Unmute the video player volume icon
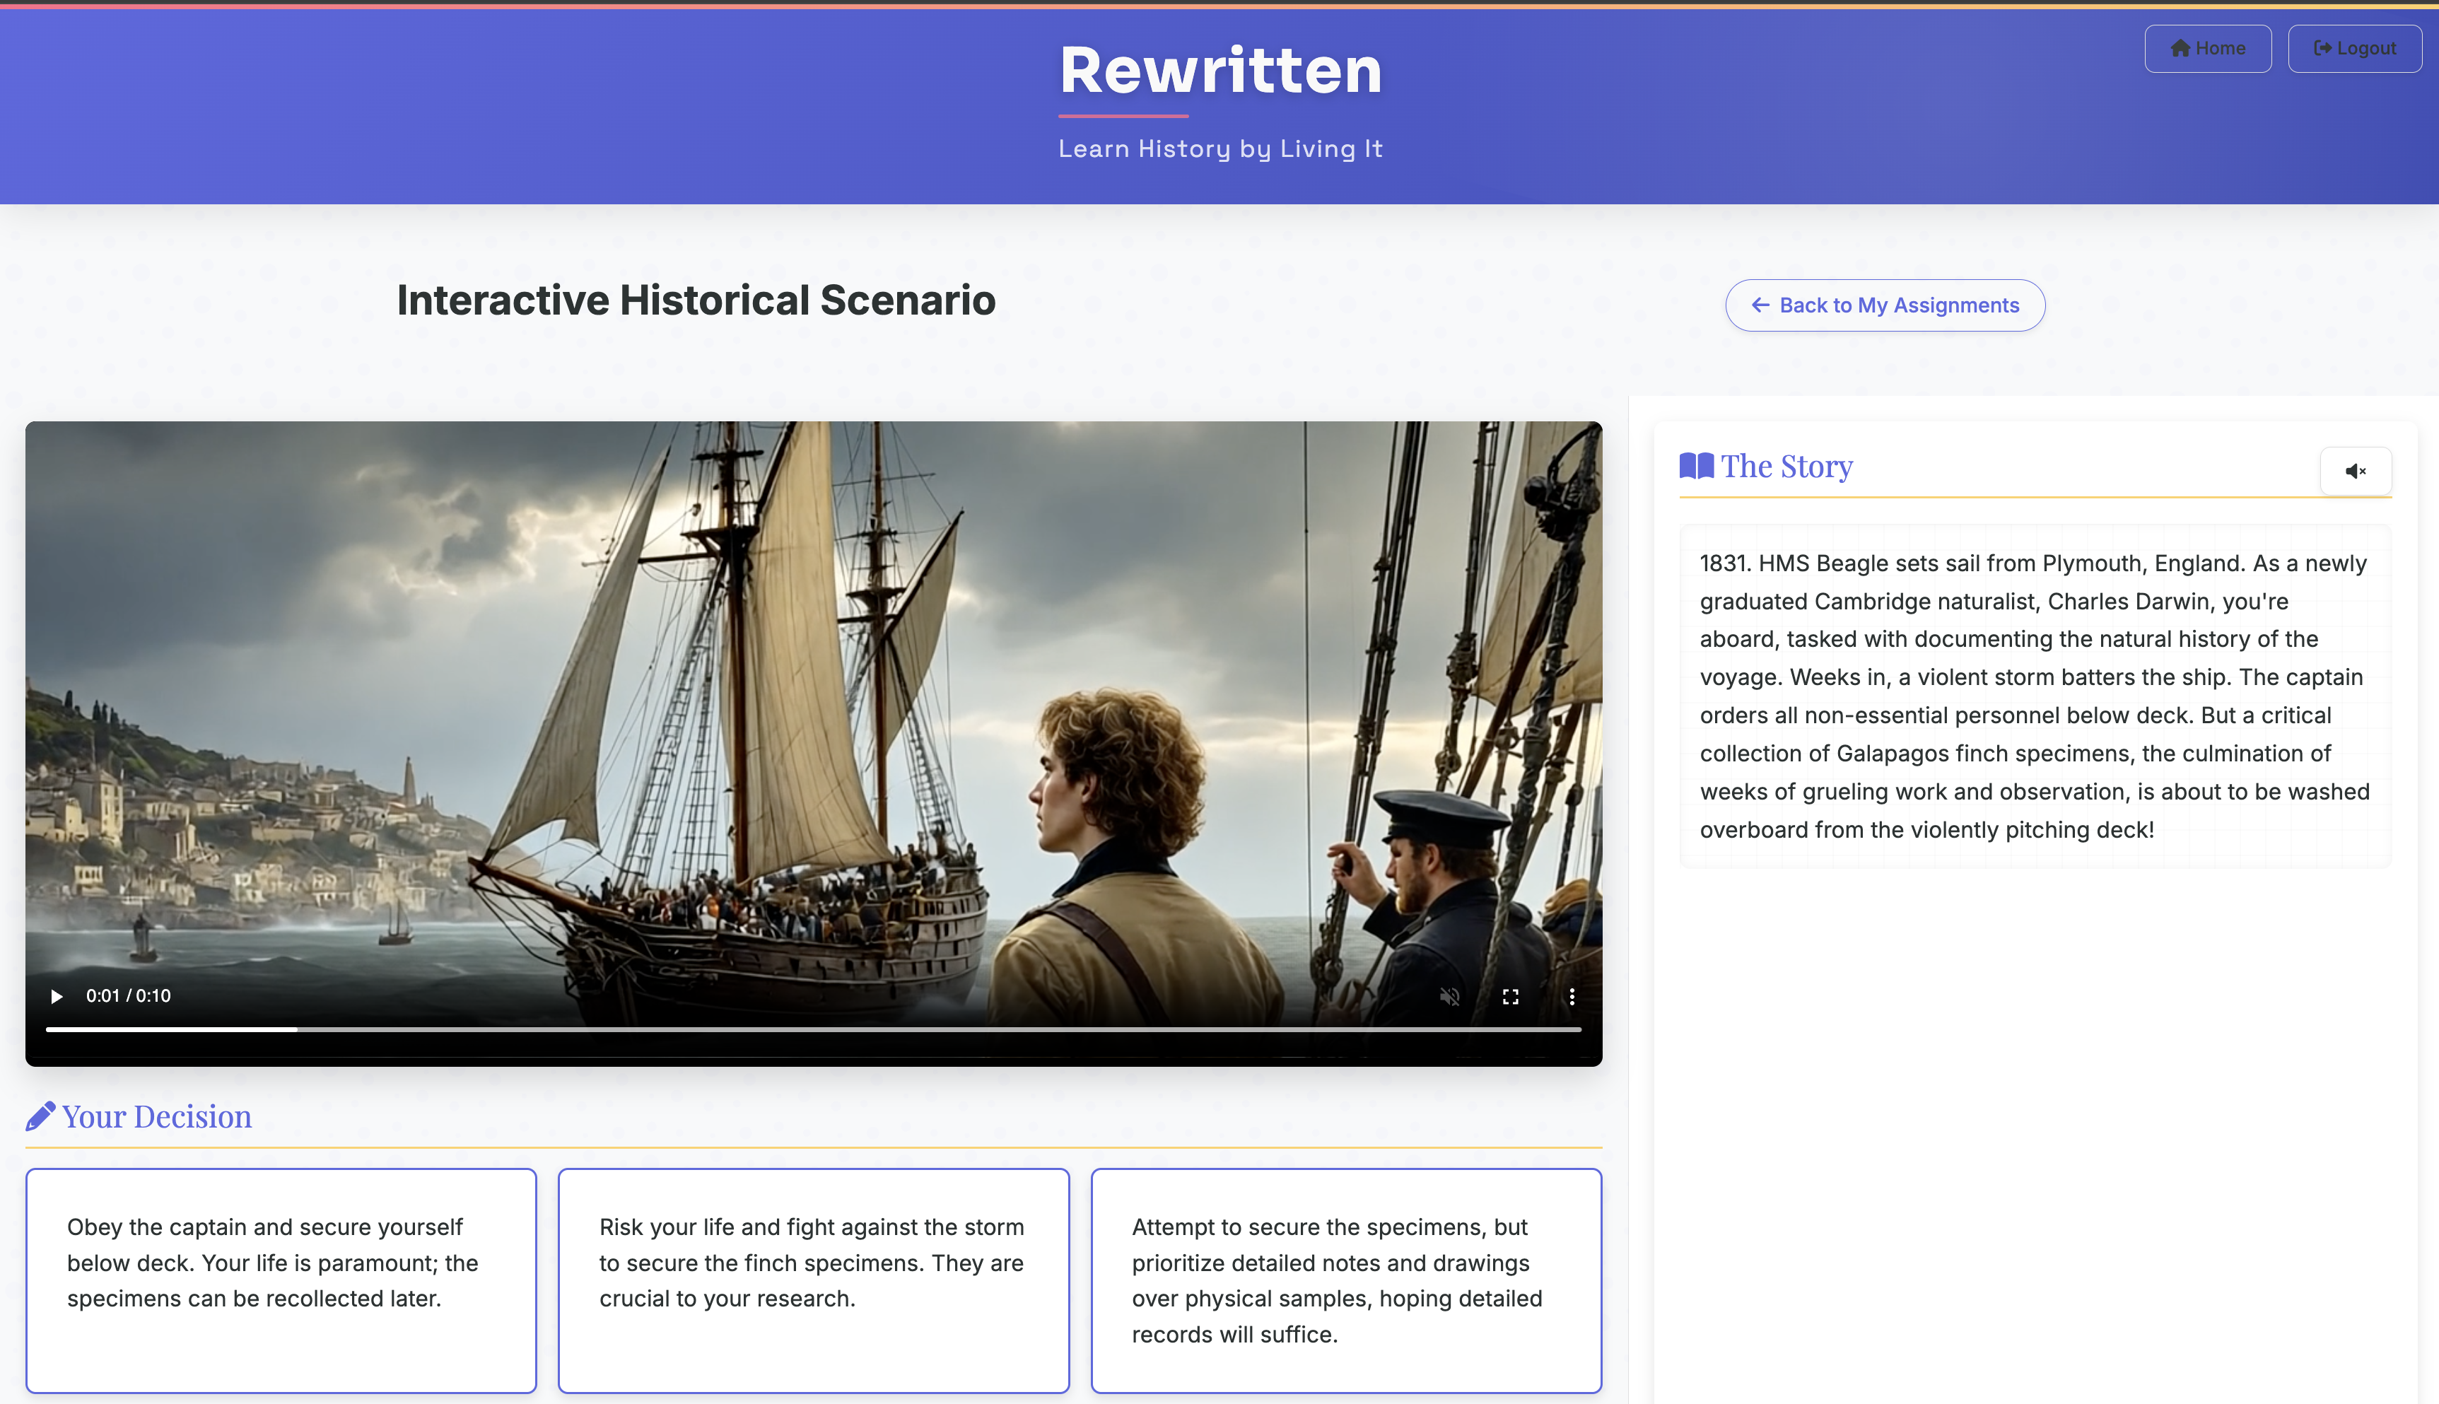The width and height of the screenshot is (2439, 1404). 1449,996
